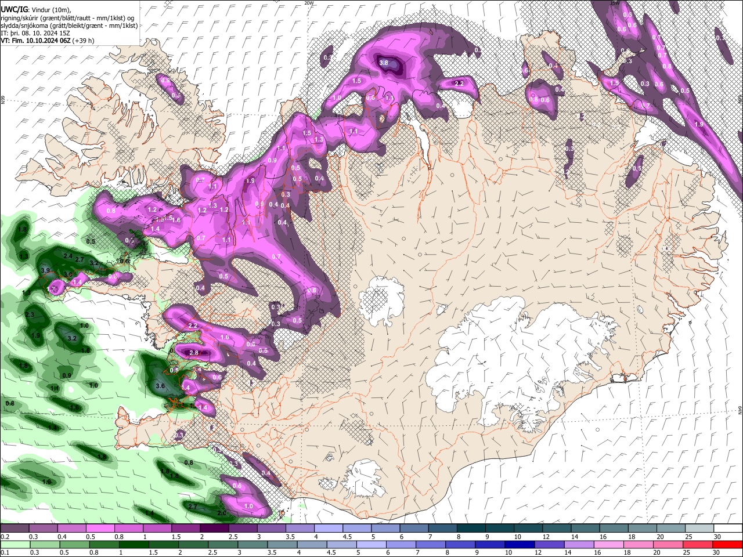
Task: Click the '3.9' rain value off west coast
Action: 46,270
